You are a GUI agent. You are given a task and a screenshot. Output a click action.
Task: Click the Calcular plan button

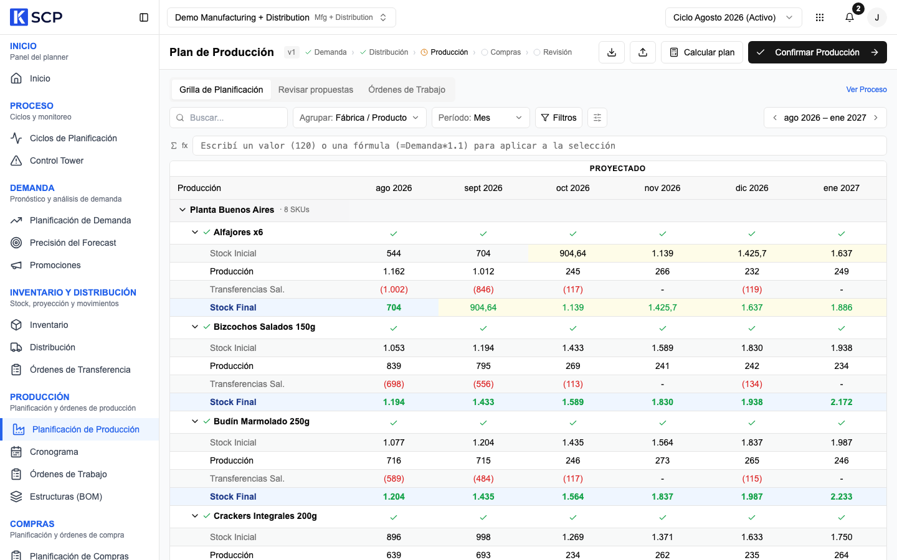coord(702,52)
